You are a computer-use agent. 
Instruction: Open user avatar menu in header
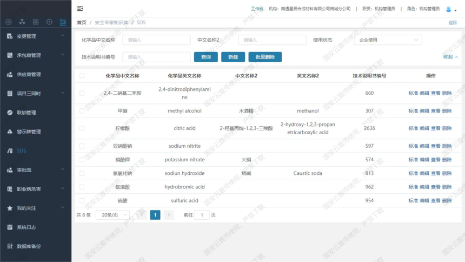(451, 10)
